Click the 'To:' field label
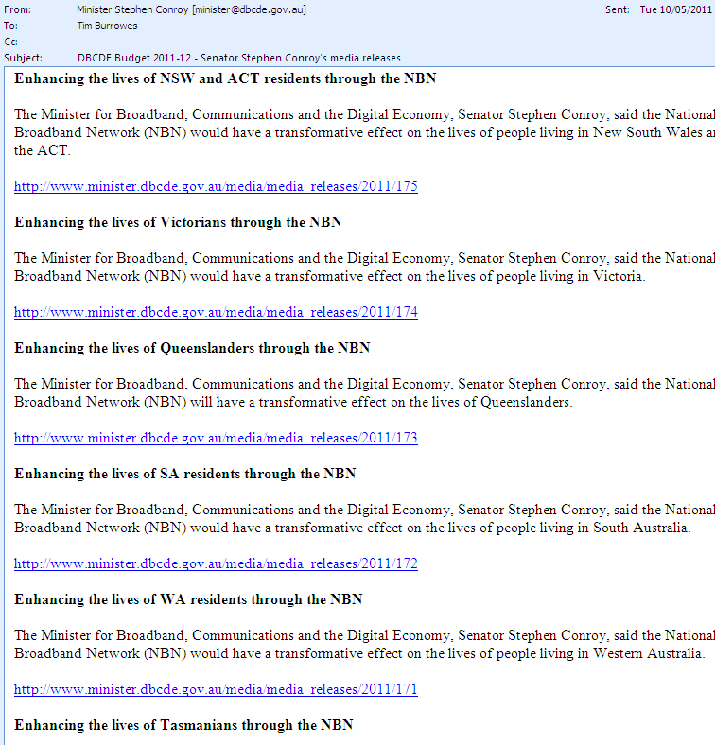This screenshot has height=745, width=715. (x=10, y=26)
